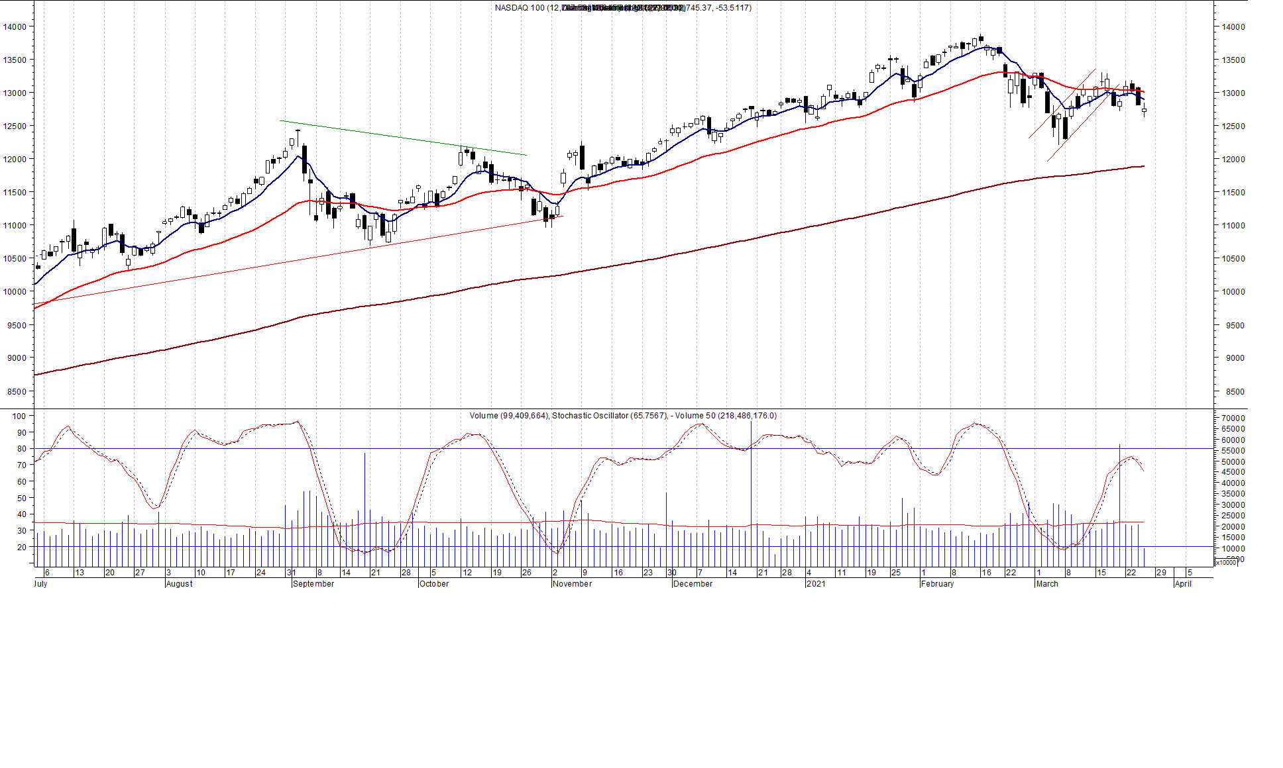
Task: Click the July 27 date tick label
Action: coord(140,573)
